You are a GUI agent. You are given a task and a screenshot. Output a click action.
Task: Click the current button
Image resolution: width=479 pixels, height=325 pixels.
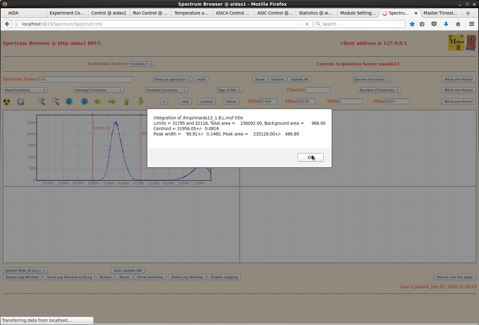pos(206,101)
